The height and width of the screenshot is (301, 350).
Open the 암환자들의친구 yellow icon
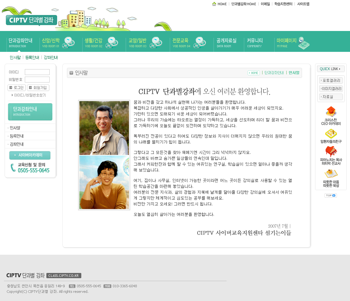[331, 134]
